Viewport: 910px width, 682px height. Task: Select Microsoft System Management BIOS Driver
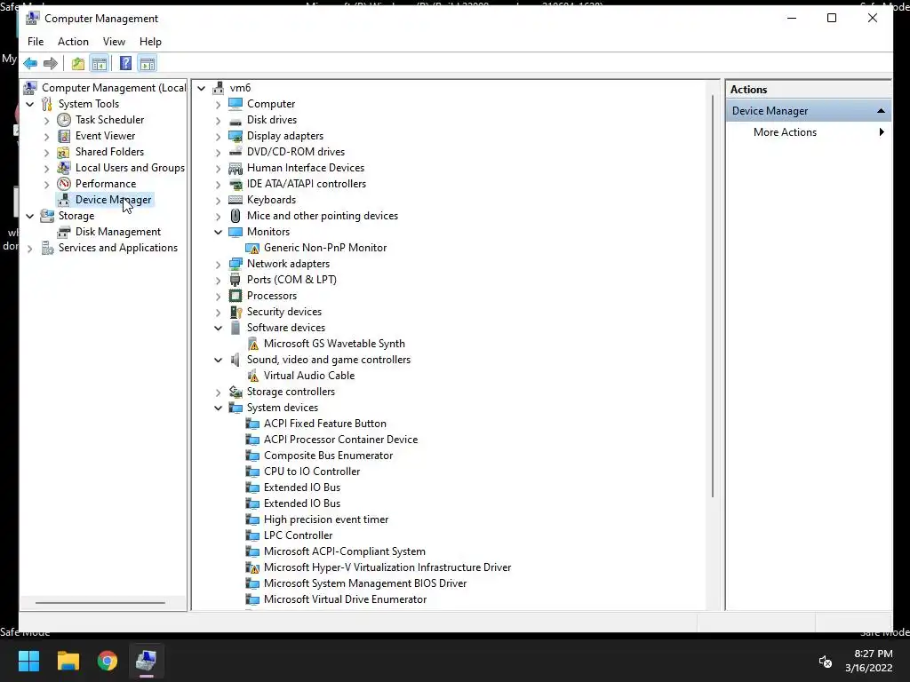click(365, 583)
